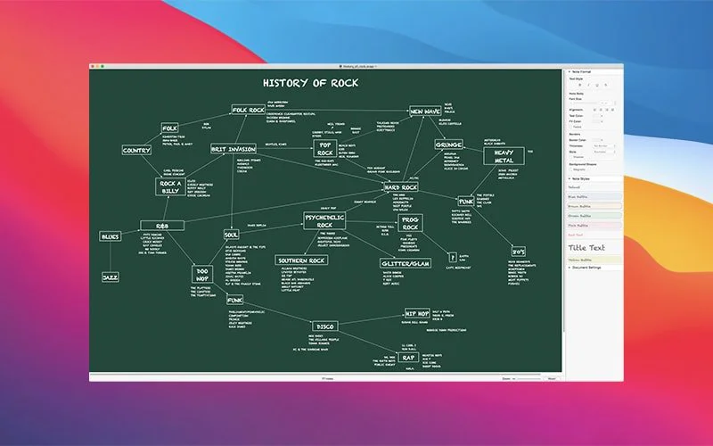
Task: Select the BRIT INVASION note
Action: coord(234,149)
